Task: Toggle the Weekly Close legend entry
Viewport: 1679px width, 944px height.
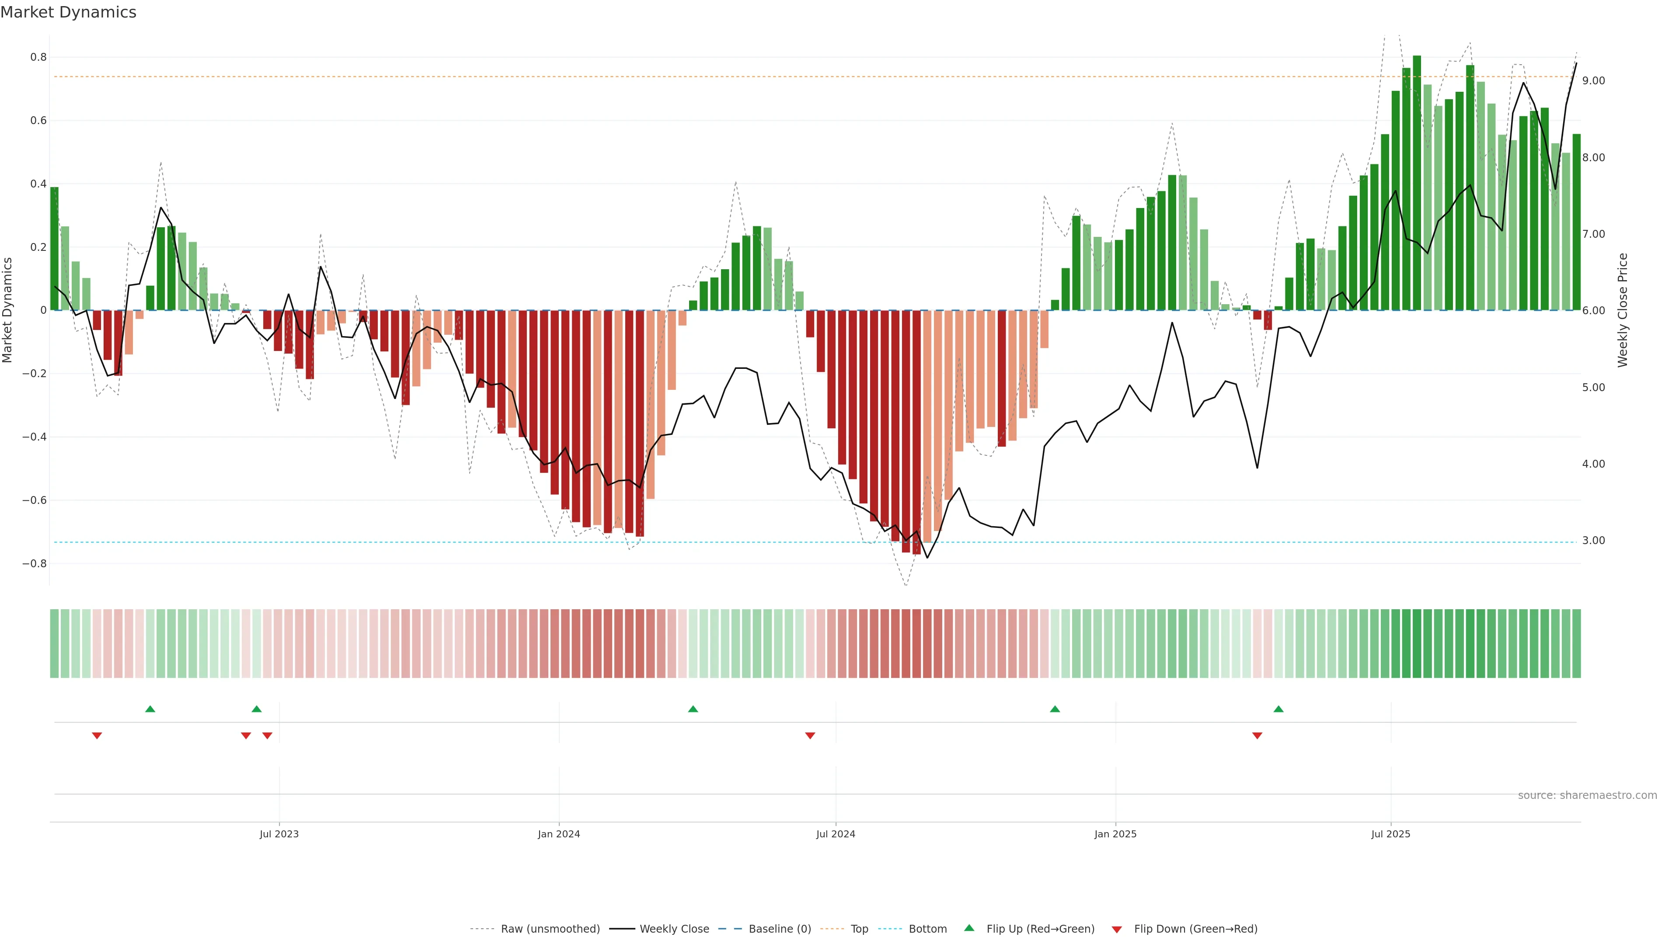Action: (674, 929)
